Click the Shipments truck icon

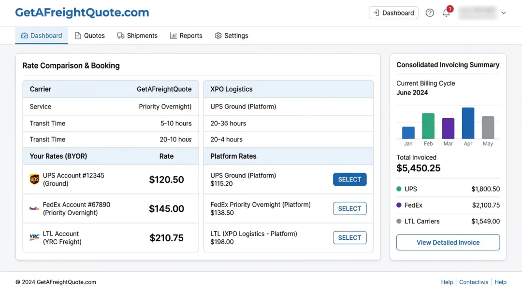[x=120, y=36]
